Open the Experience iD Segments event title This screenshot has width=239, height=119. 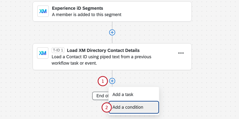pyautogui.click(x=77, y=8)
